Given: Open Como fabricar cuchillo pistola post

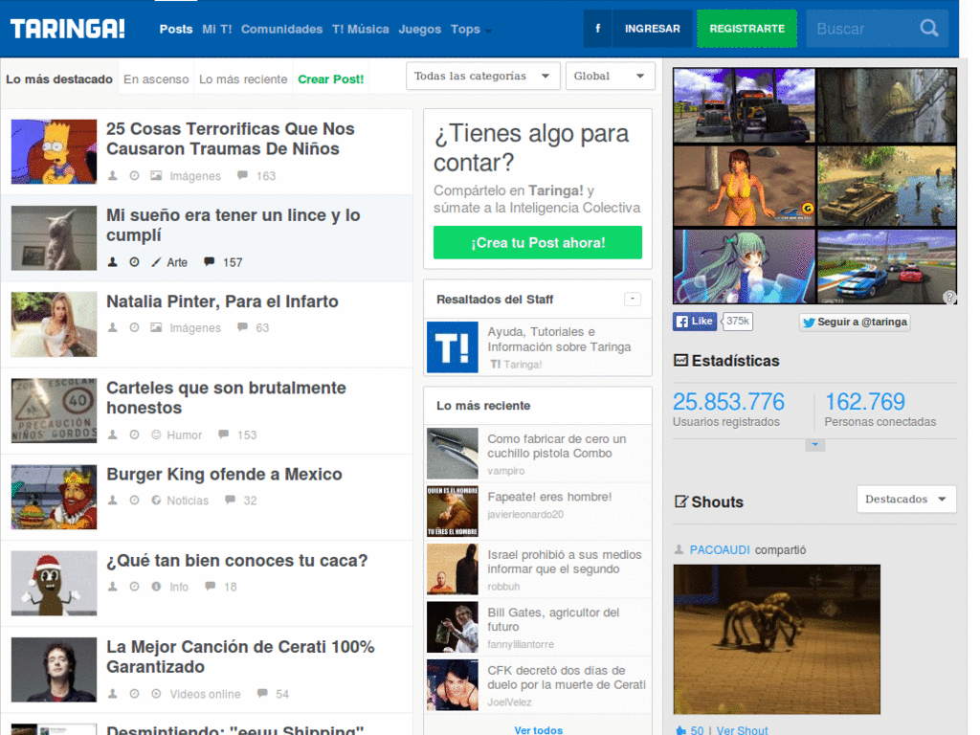Looking at the screenshot, I should [556, 446].
